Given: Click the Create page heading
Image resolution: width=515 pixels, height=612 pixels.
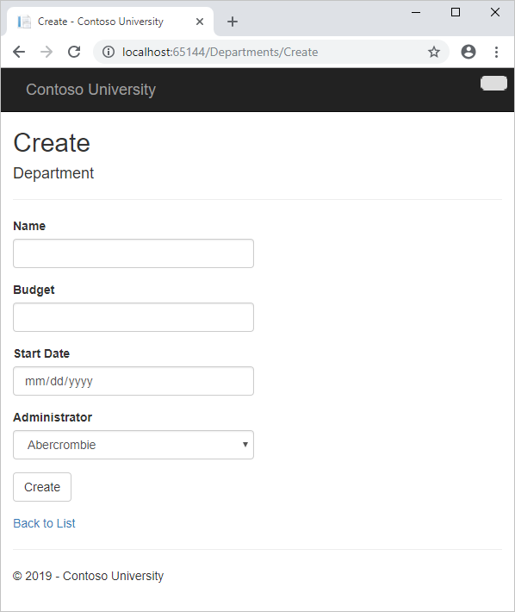Looking at the screenshot, I should tap(52, 143).
